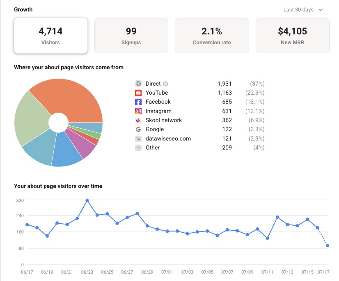Click the Other ellipsis icon
Viewport: 339px width, 281px height.
[138, 148]
